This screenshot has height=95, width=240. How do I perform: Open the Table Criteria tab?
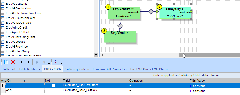pos(52,69)
